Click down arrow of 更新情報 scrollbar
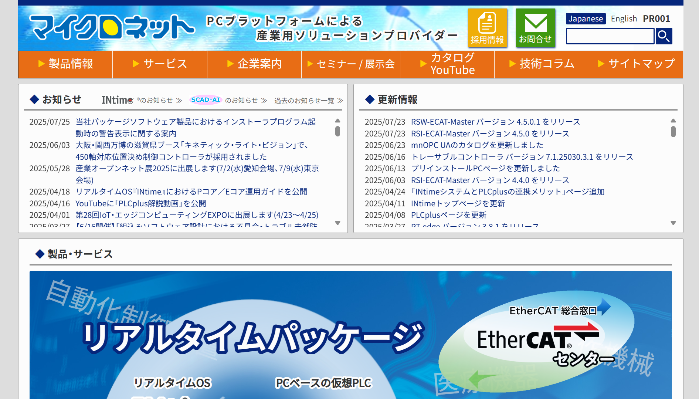The image size is (699, 399). click(673, 223)
